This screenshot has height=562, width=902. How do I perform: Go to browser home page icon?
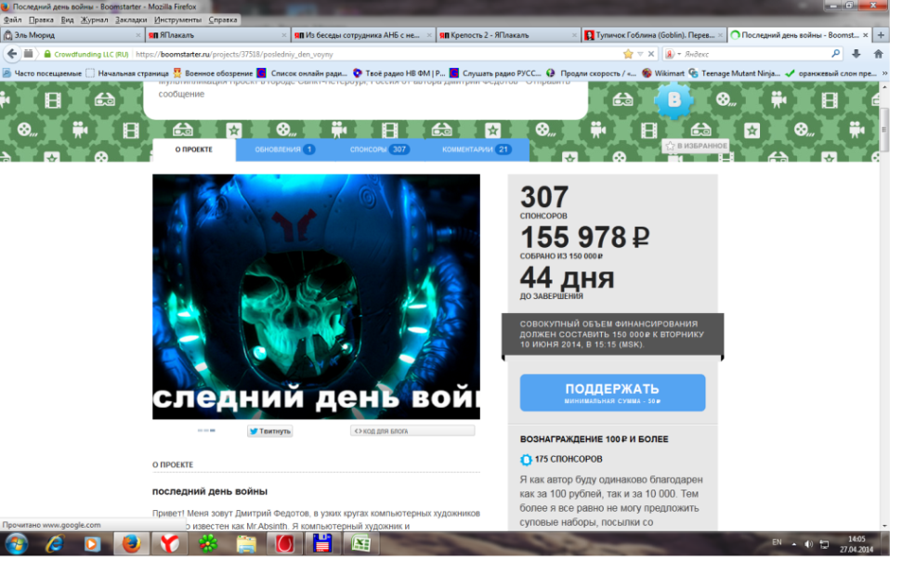[x=878, y=54]
